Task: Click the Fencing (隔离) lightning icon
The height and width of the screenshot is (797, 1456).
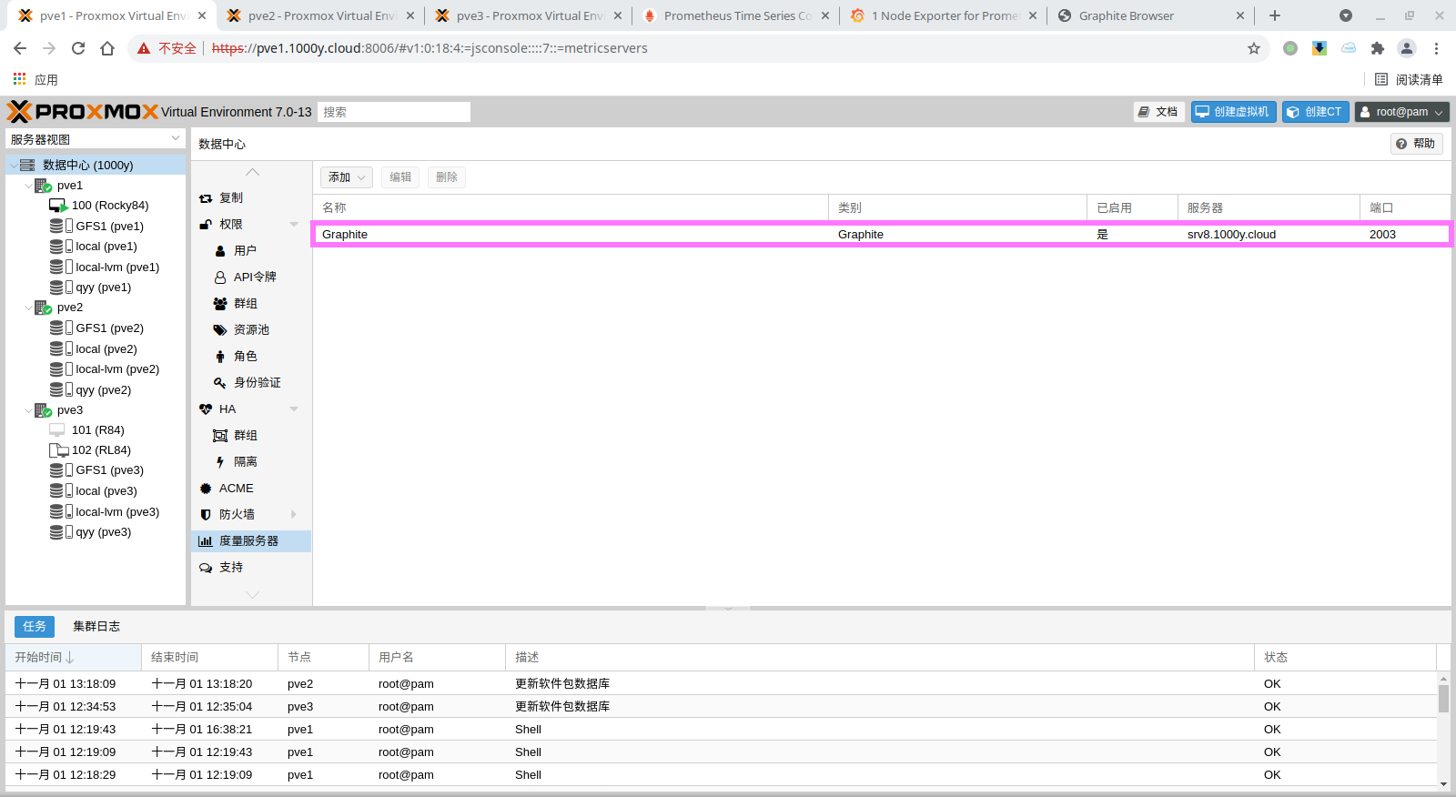Action: (x=220, y=462)
